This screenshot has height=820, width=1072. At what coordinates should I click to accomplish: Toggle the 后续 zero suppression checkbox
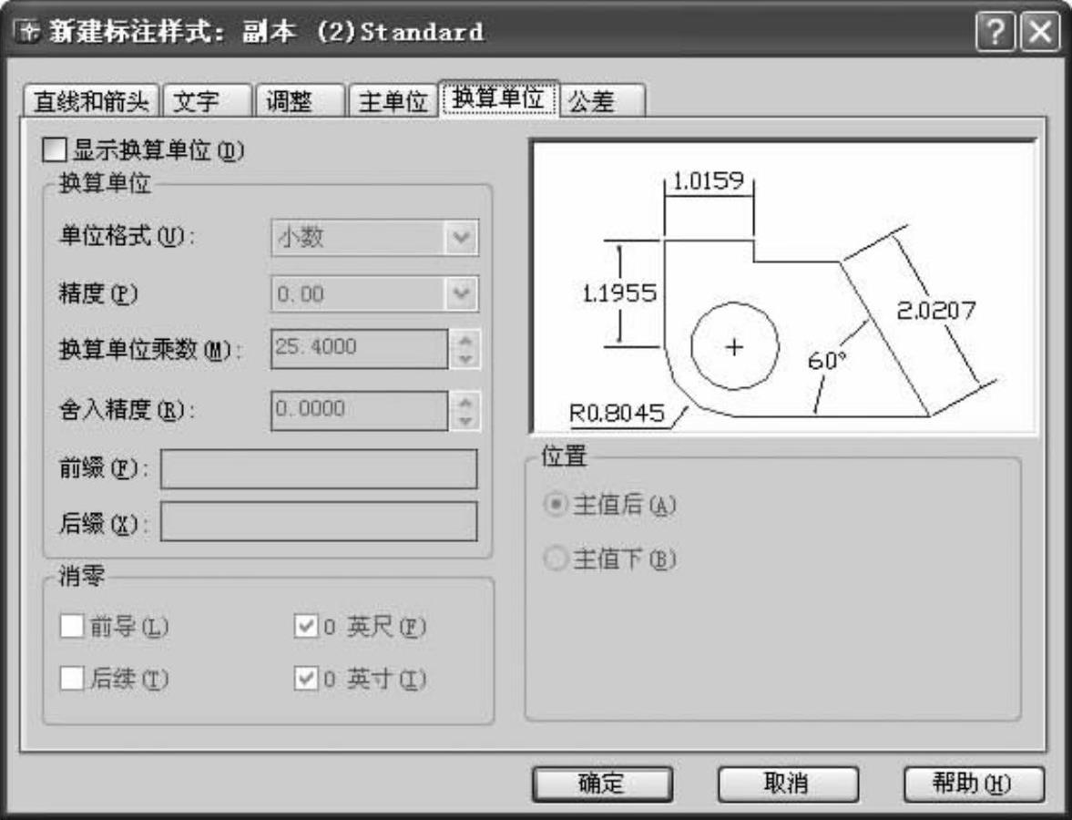(x=72, y=679)
